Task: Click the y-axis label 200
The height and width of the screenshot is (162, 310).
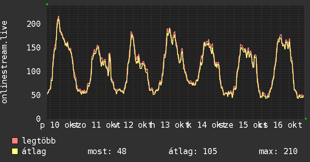Action: pos(33,24)
